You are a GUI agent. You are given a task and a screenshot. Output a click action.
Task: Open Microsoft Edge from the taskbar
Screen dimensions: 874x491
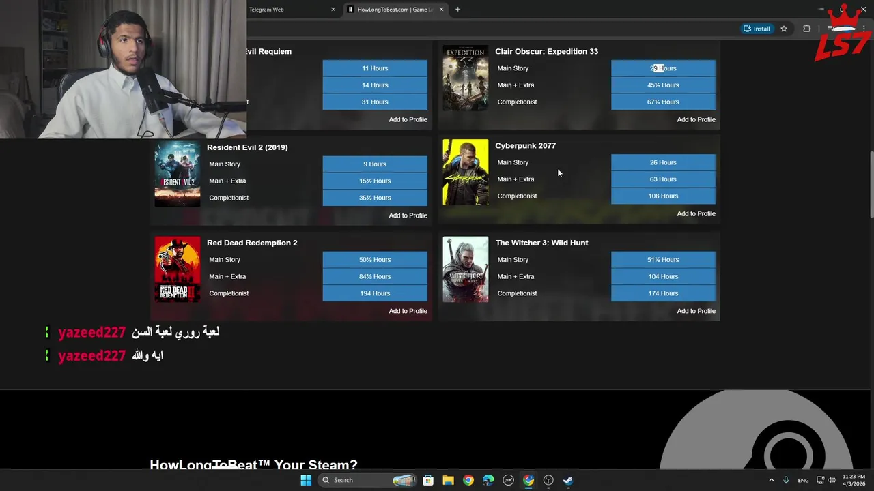pos(488,480)
